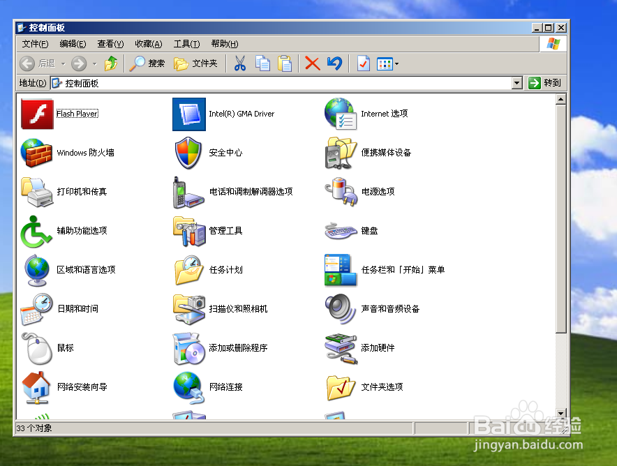This screenshot has width=617, height=466.
Task: Select the '添加或删除程序' label
Action: pos(238,348)
